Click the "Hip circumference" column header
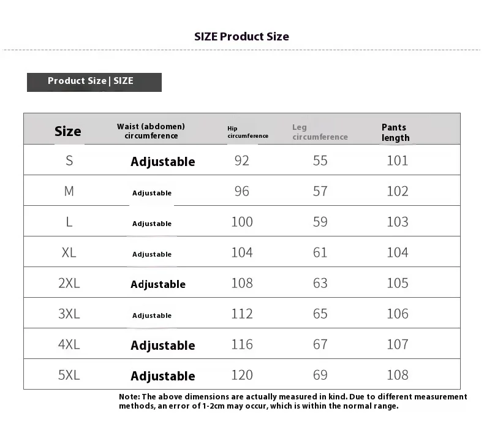The width and height of the screenshot is (484, 427). [248, 132]
